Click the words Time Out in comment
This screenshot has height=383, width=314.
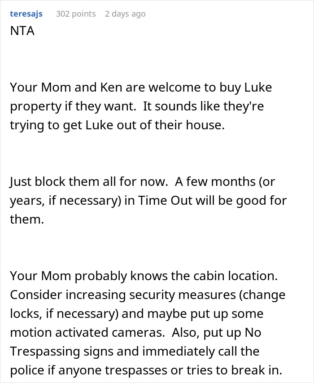point(166,201)
